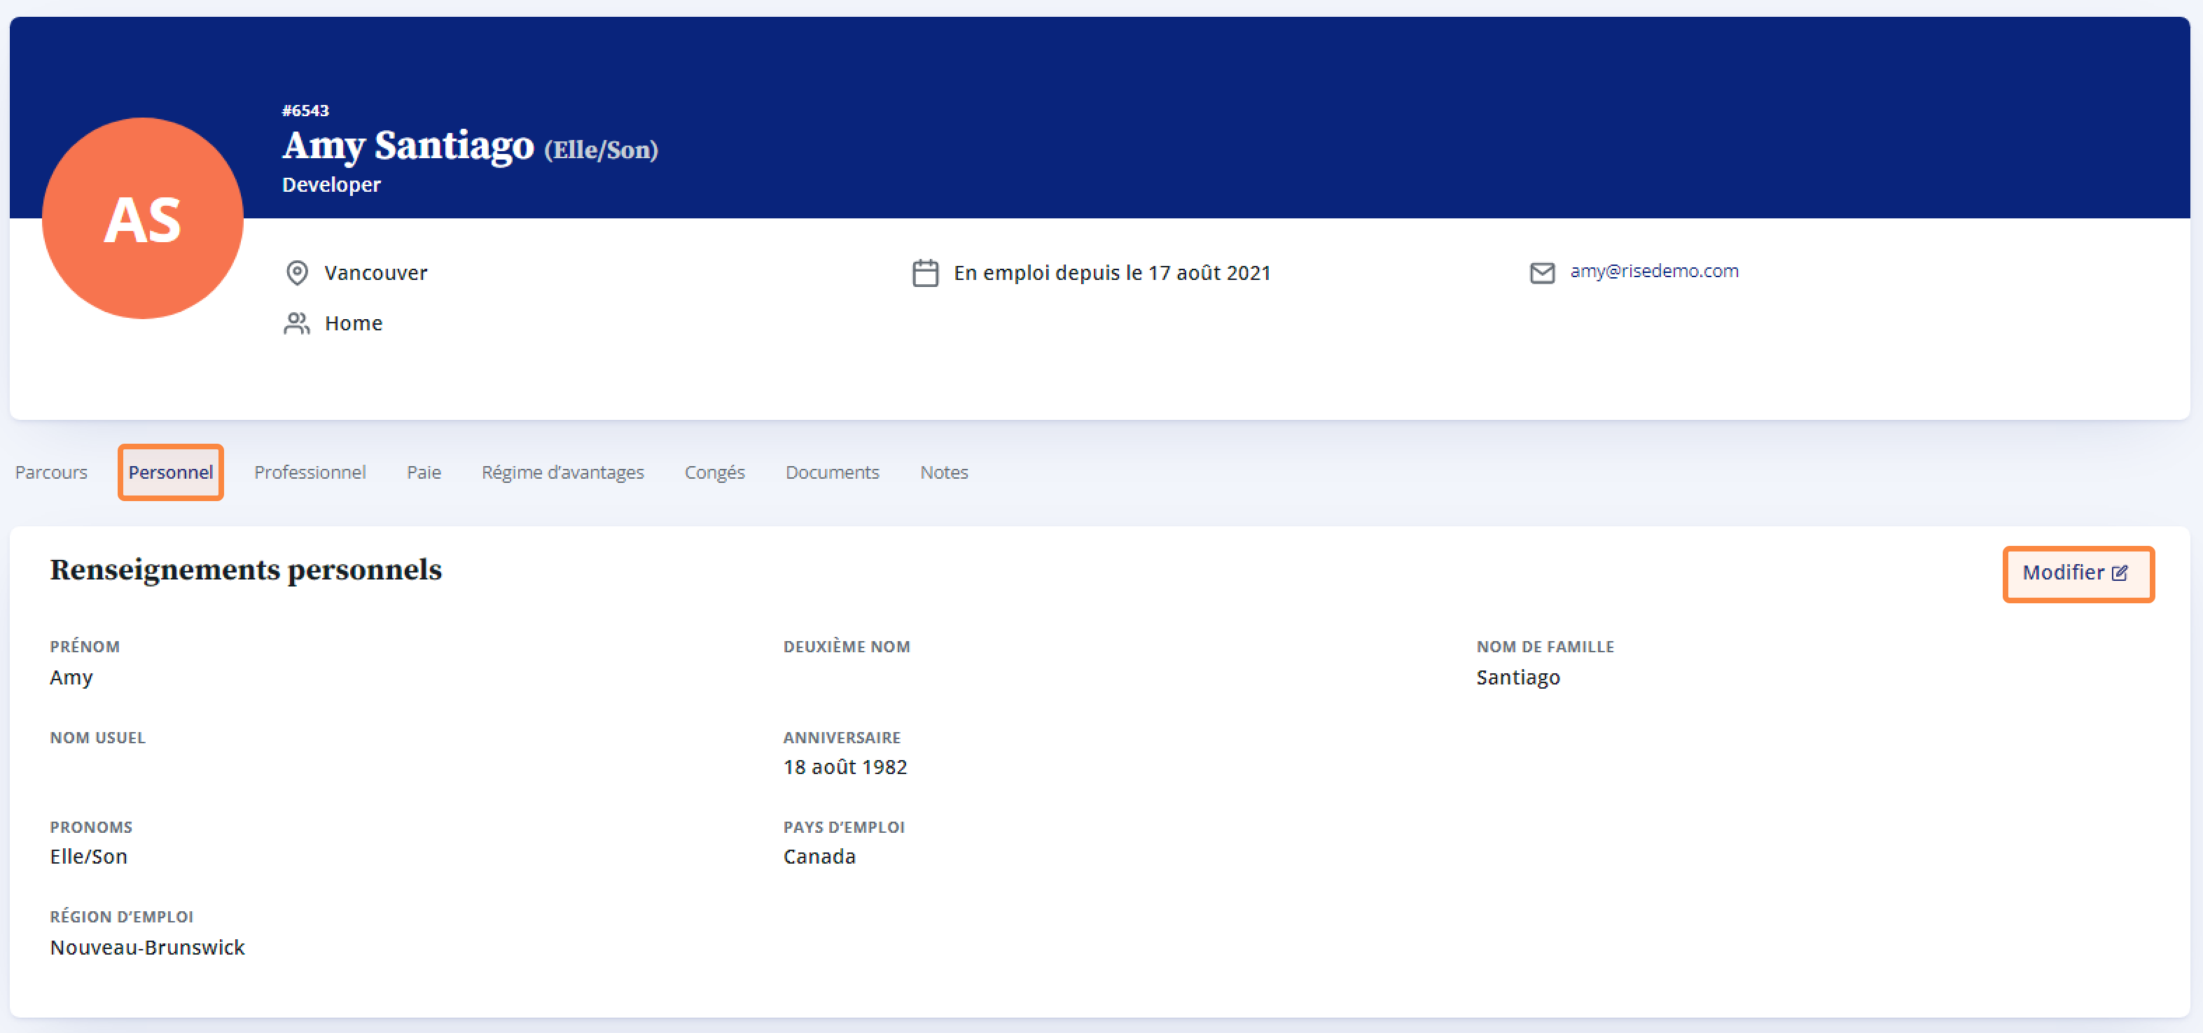Click the Developer job title

(332, 185)
